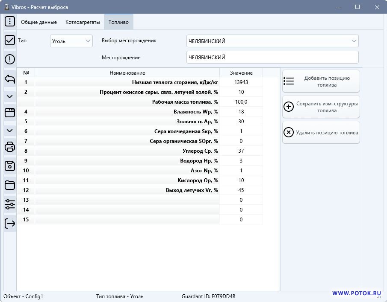The width and height of the screenshot is (387, 302).
Task: Expand the chevron above the printer icon
Action: point(10,130)
